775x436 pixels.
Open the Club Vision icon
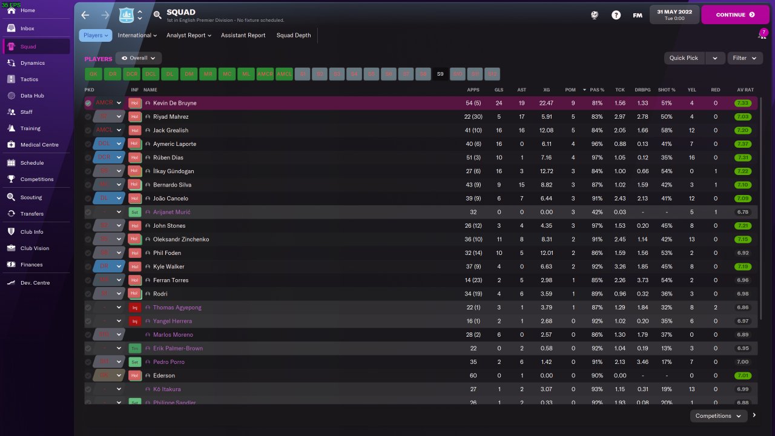(11, 248)
